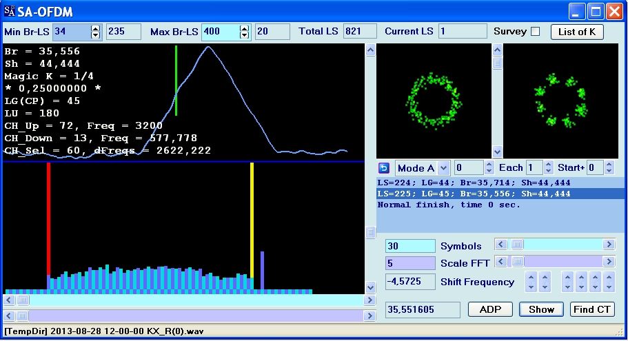Click the Current LS field

pyautogui.click(x=463, y=32)
